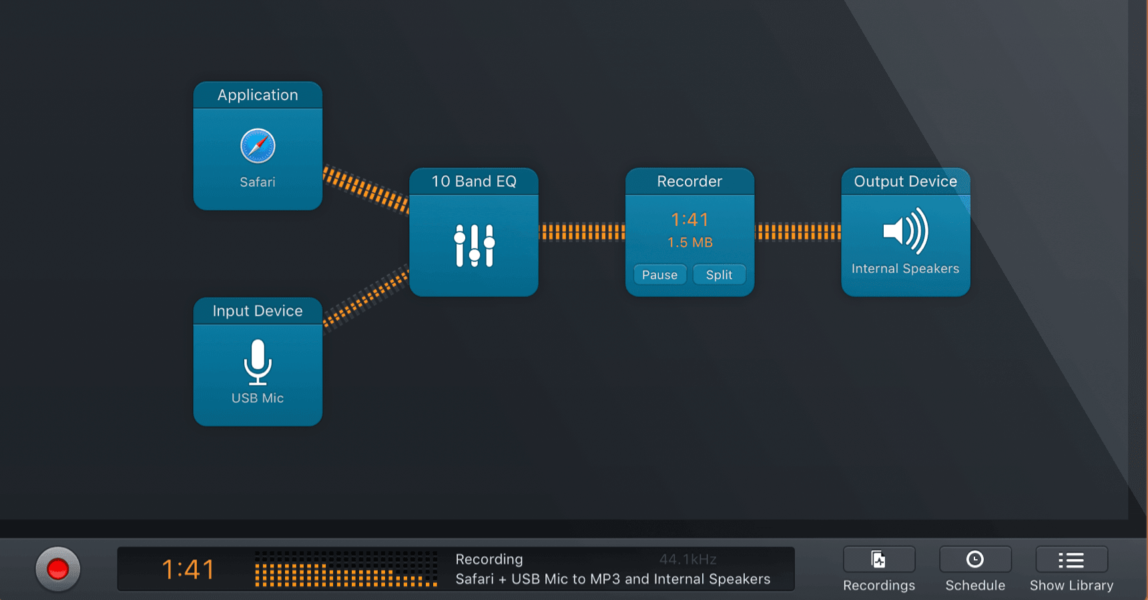
Task: Open the Recordings panel
Action: [x=878, y=560]
